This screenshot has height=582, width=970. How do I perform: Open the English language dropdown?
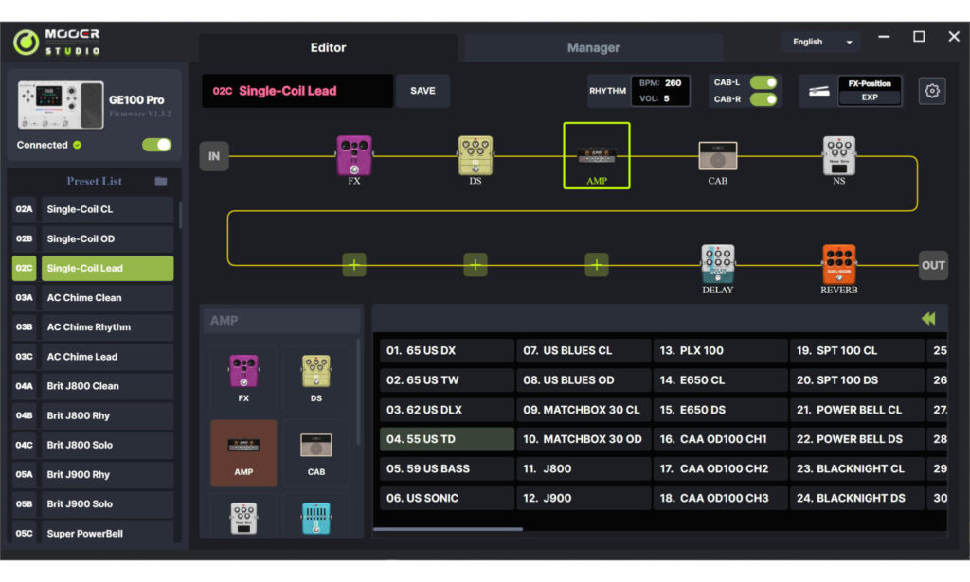821,42
